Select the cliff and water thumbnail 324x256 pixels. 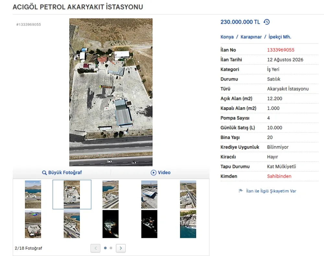[188, 224]
